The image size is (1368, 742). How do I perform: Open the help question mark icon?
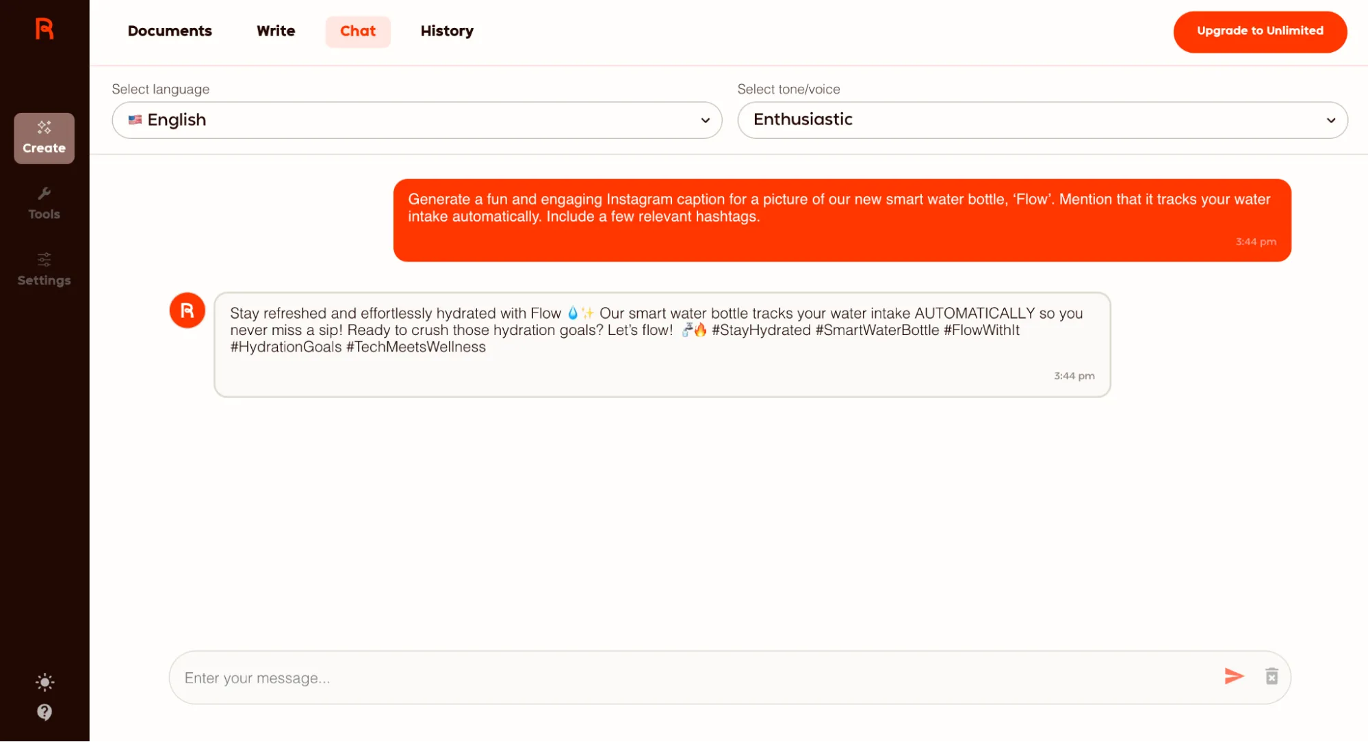point(44,712)
